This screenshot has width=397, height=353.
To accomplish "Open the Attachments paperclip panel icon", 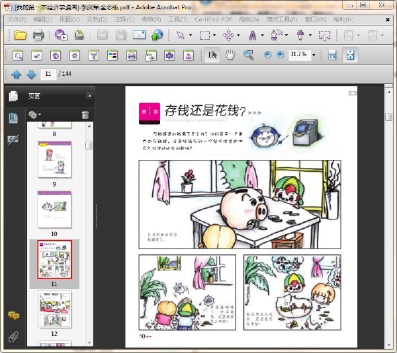I will [14, 337].
